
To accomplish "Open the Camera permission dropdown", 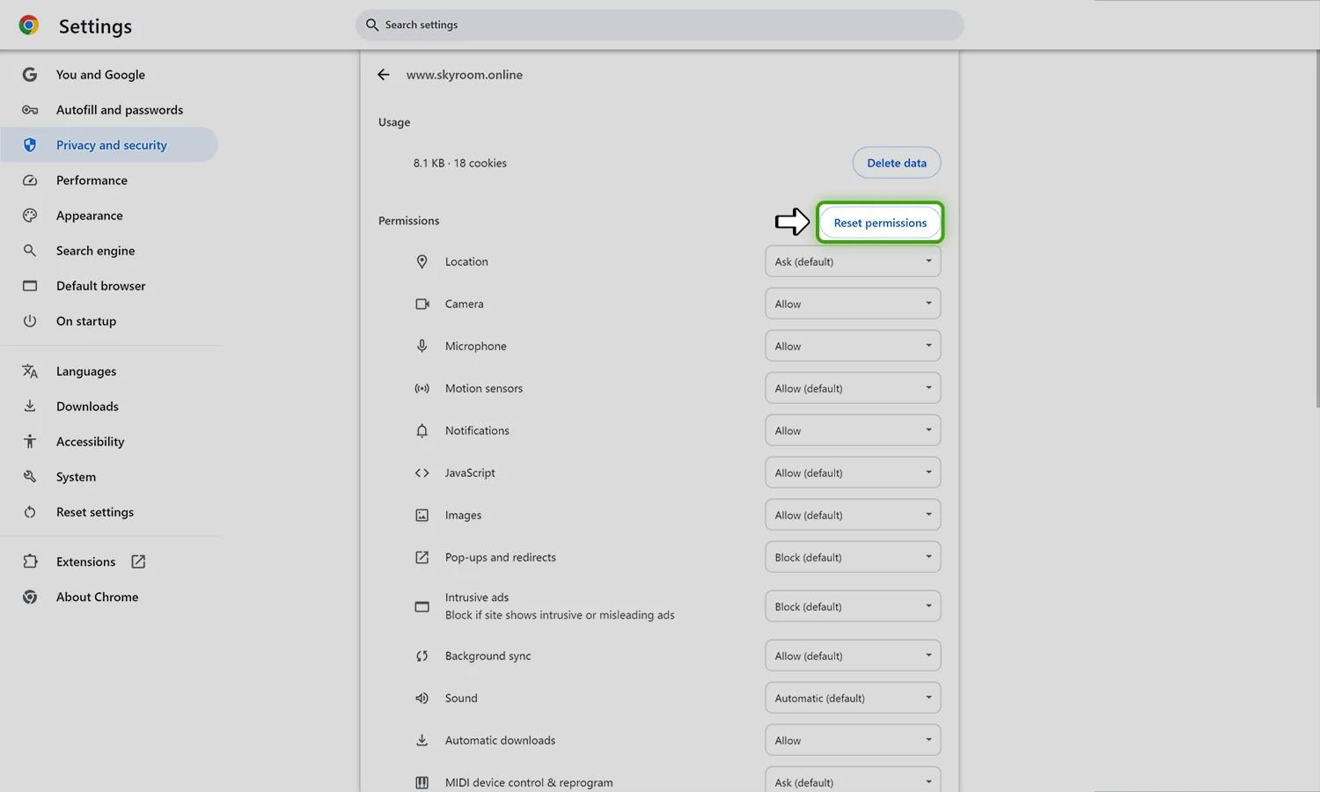I will click(852, 304).
